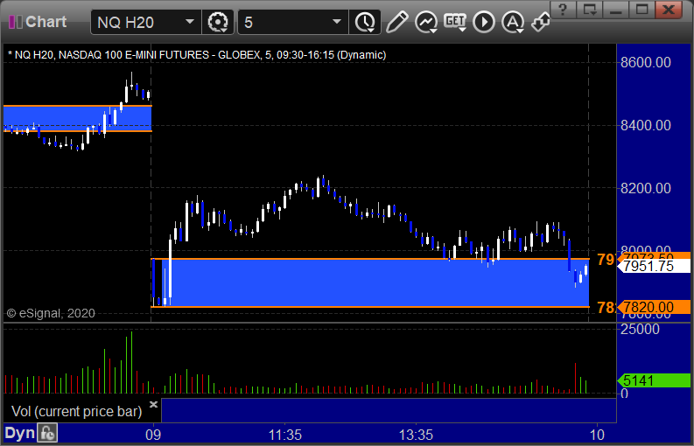
Task: Toggle the scale lock icon
Action: (x=47, y=433)
